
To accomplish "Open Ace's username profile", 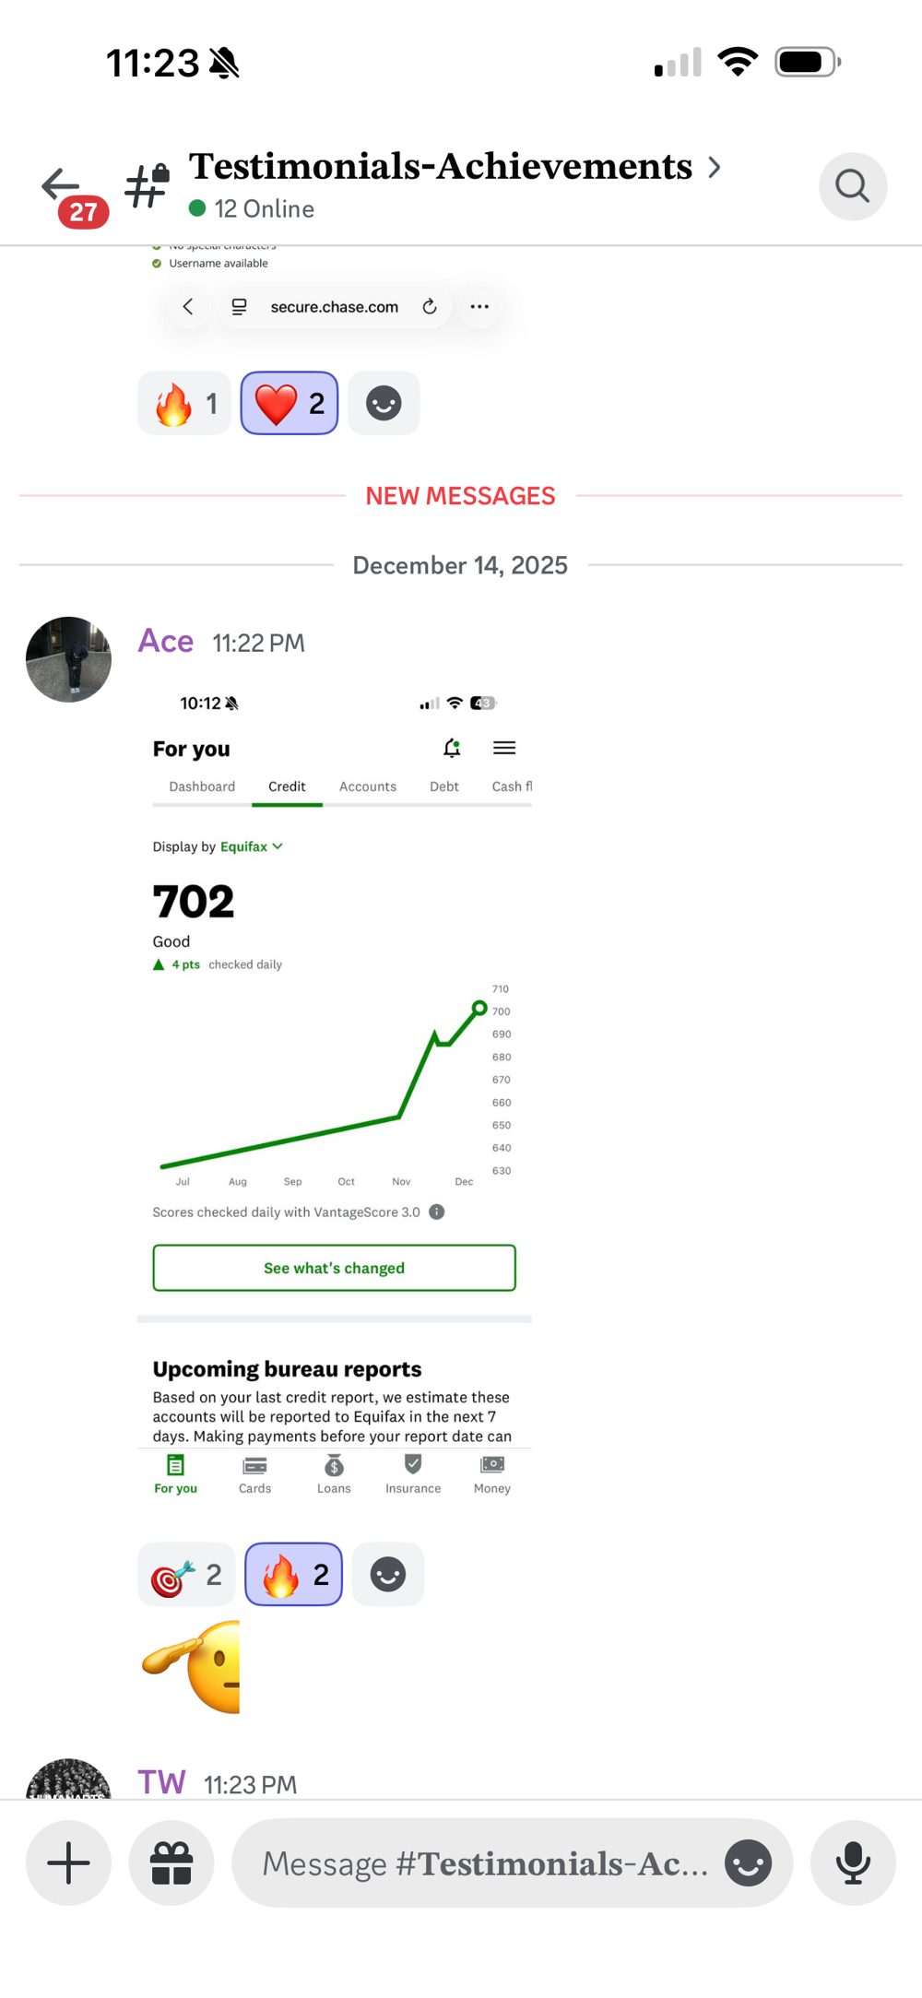I will click(166, 641).
